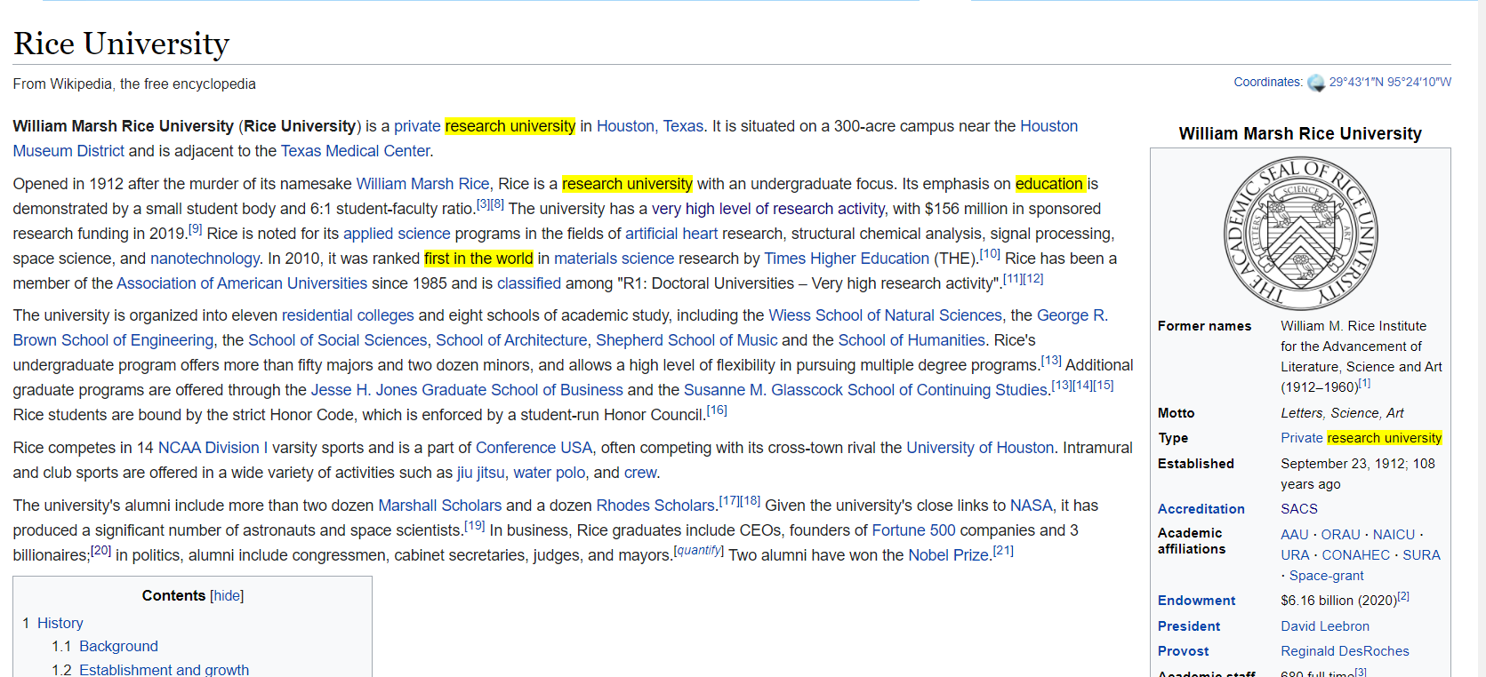
Task: Open the Reginald DesRoches link
Action: pyautogui.click(x=1345, y=651)
